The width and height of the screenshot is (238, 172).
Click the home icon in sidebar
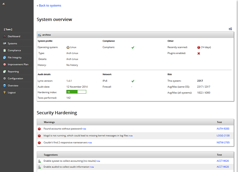[x=4, y=4]
